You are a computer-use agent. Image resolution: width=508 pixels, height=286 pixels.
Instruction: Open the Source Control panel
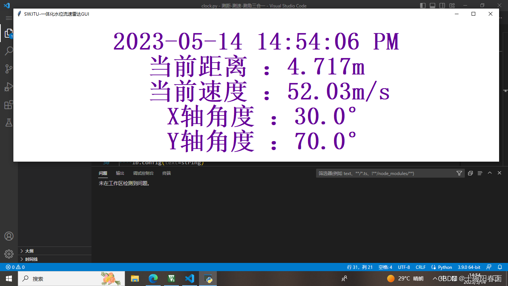9,69
